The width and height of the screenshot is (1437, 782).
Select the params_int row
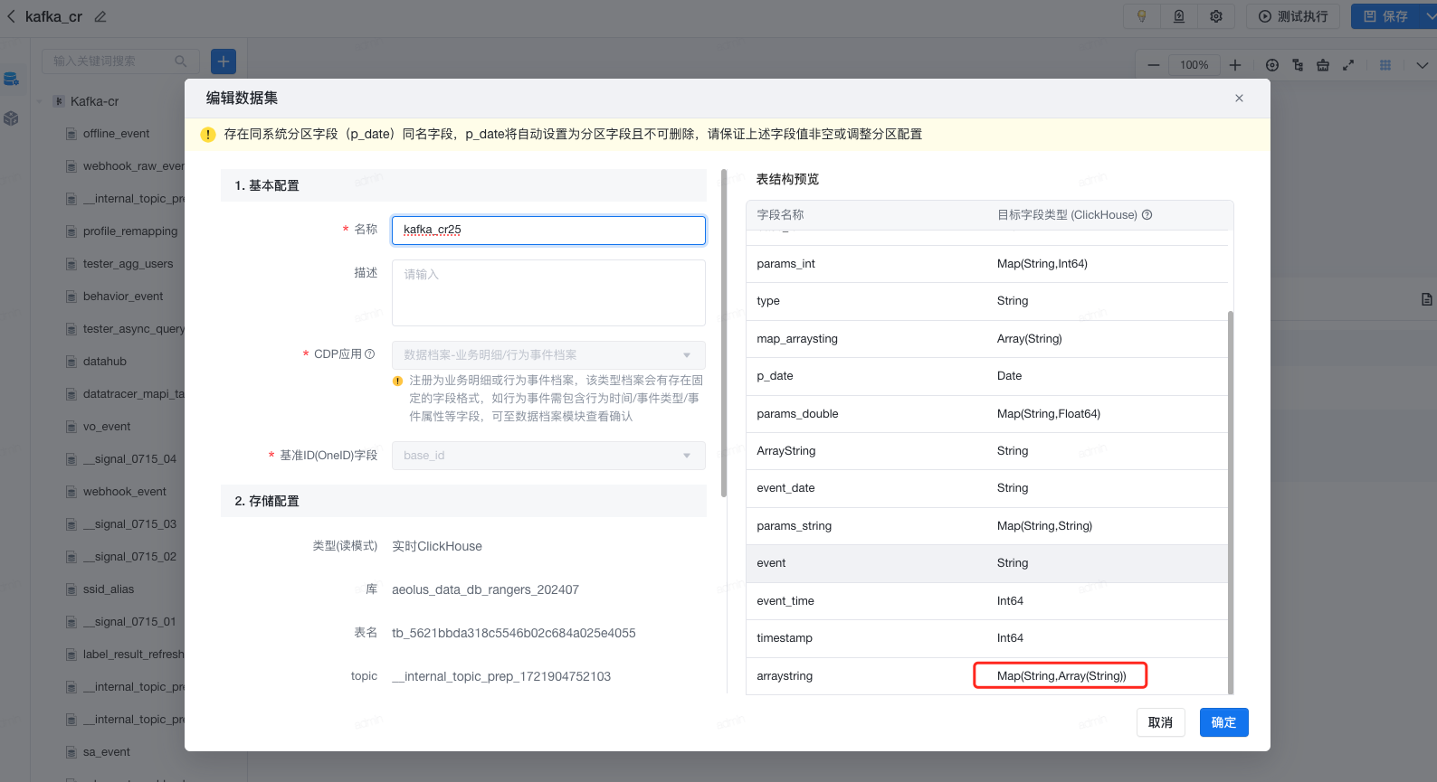click(x=986, y=264)
